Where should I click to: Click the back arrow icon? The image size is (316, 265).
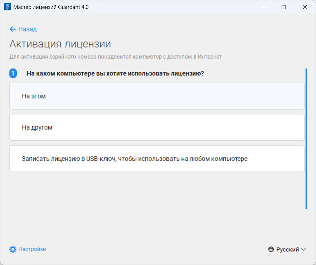pos(13,29)
